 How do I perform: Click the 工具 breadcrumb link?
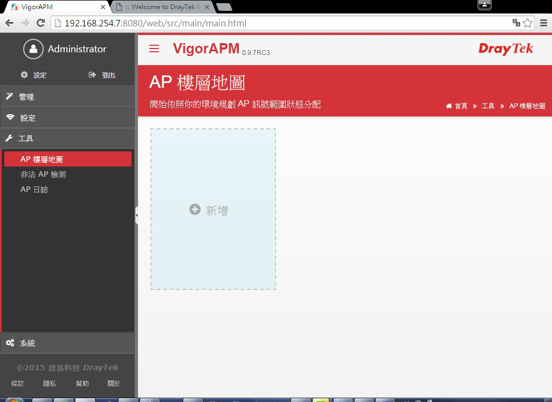click(488, 106)
